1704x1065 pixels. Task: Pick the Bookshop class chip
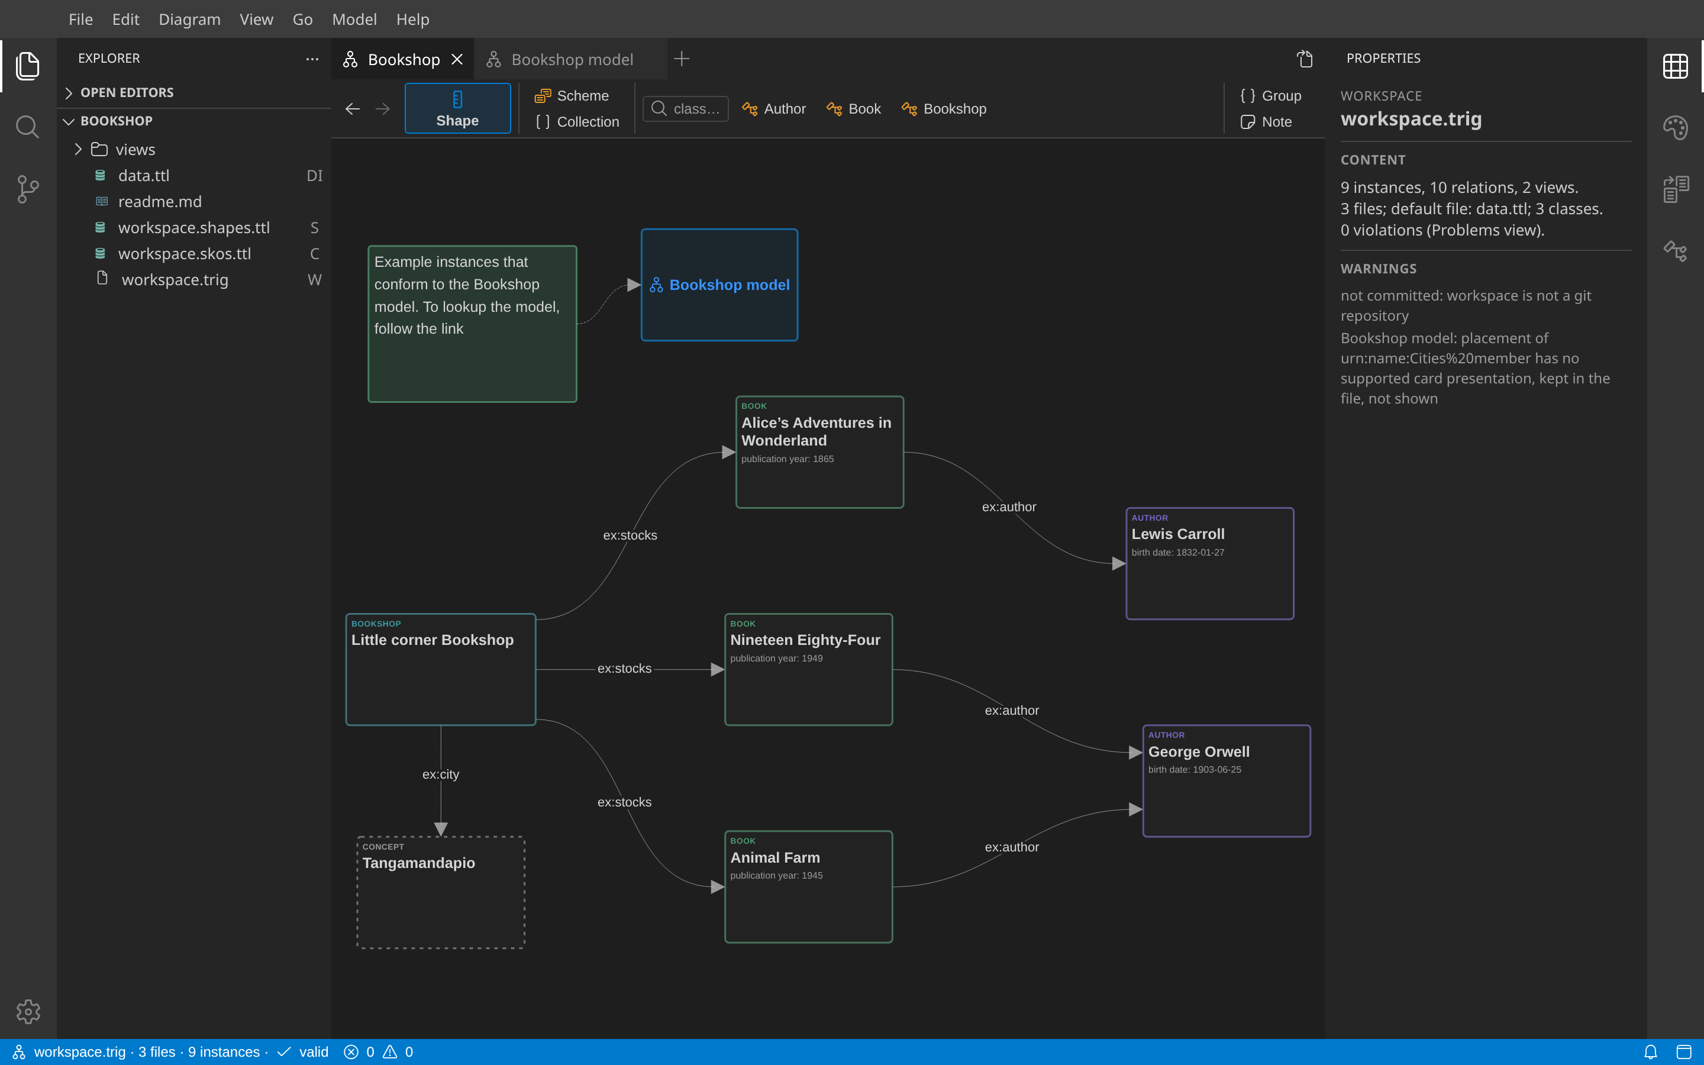coord(944,109)
